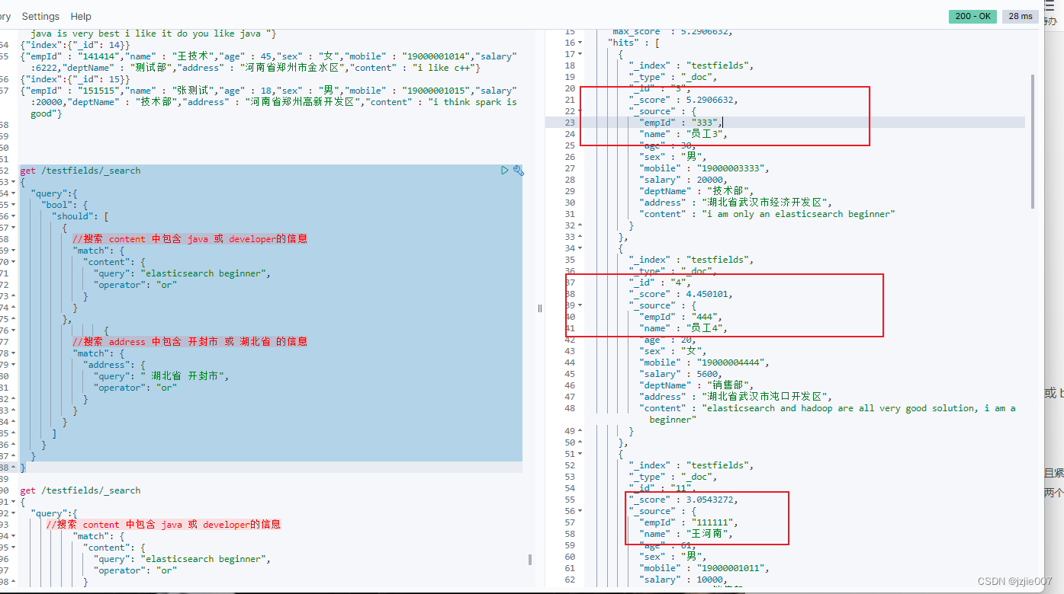Click the highlighted get /testfields/_search line
Viewport: 1064px width, 594px height.
pos(80,171)
